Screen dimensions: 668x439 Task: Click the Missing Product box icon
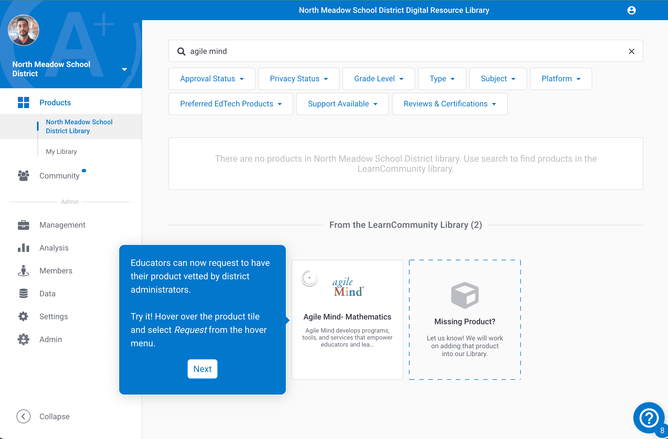(x=465, y=295)
